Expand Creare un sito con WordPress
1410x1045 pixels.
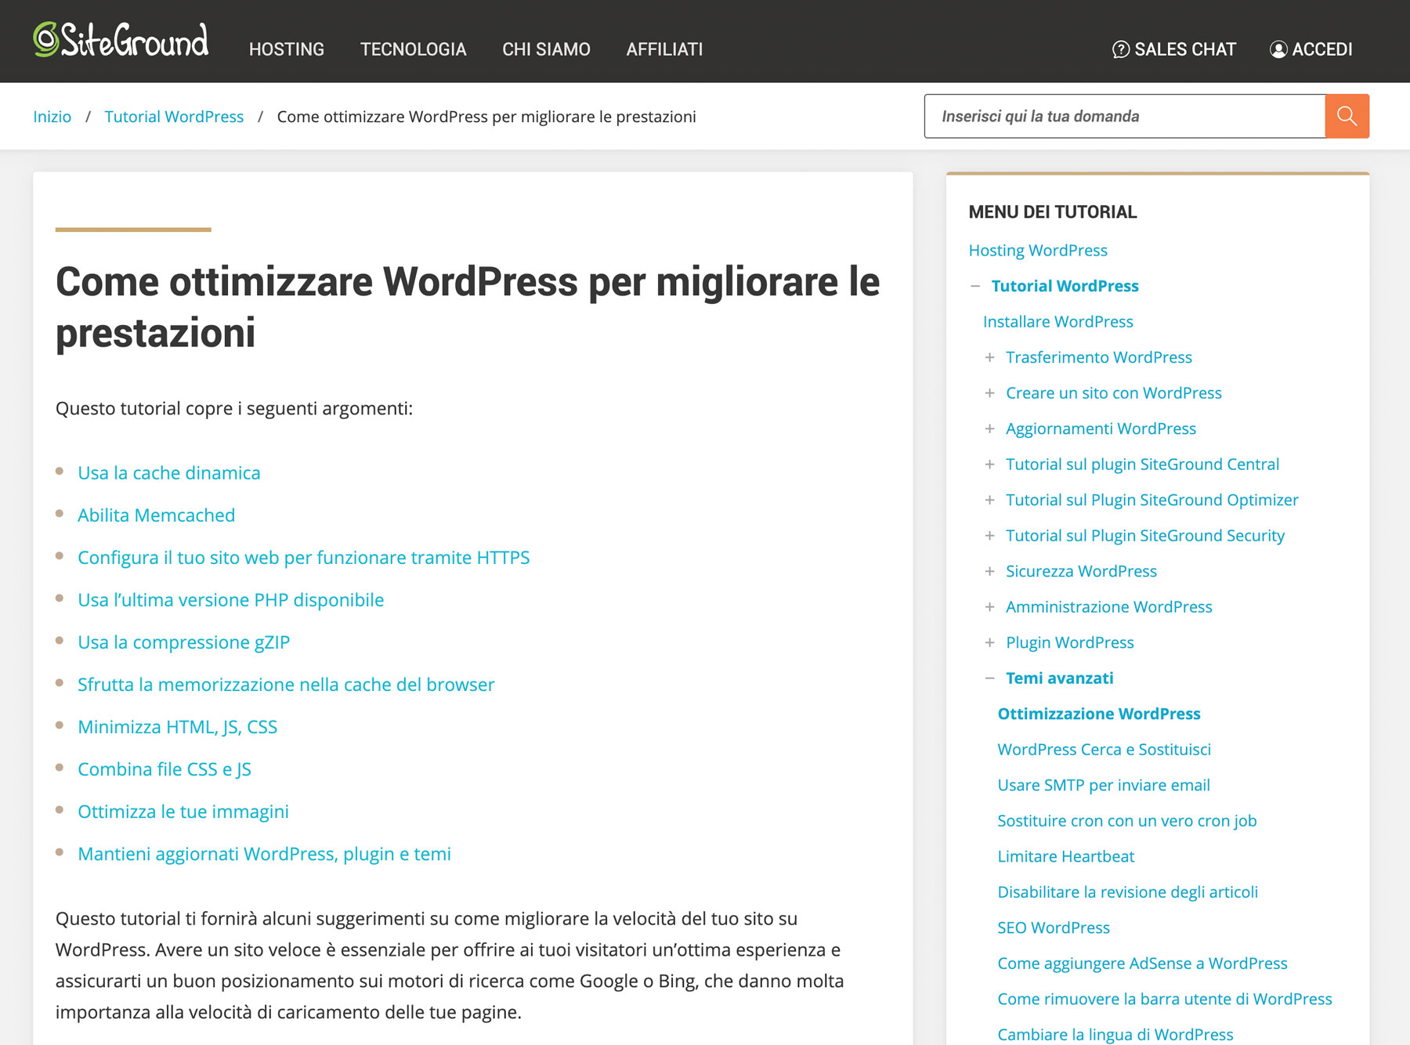tap(990, 393)
